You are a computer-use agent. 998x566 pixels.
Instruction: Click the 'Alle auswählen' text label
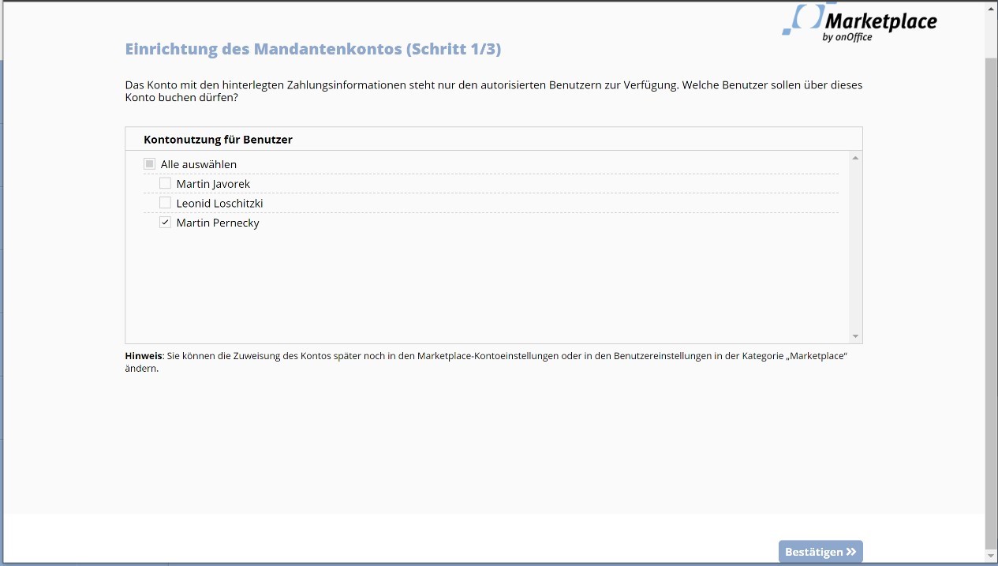tap(199, 165)
